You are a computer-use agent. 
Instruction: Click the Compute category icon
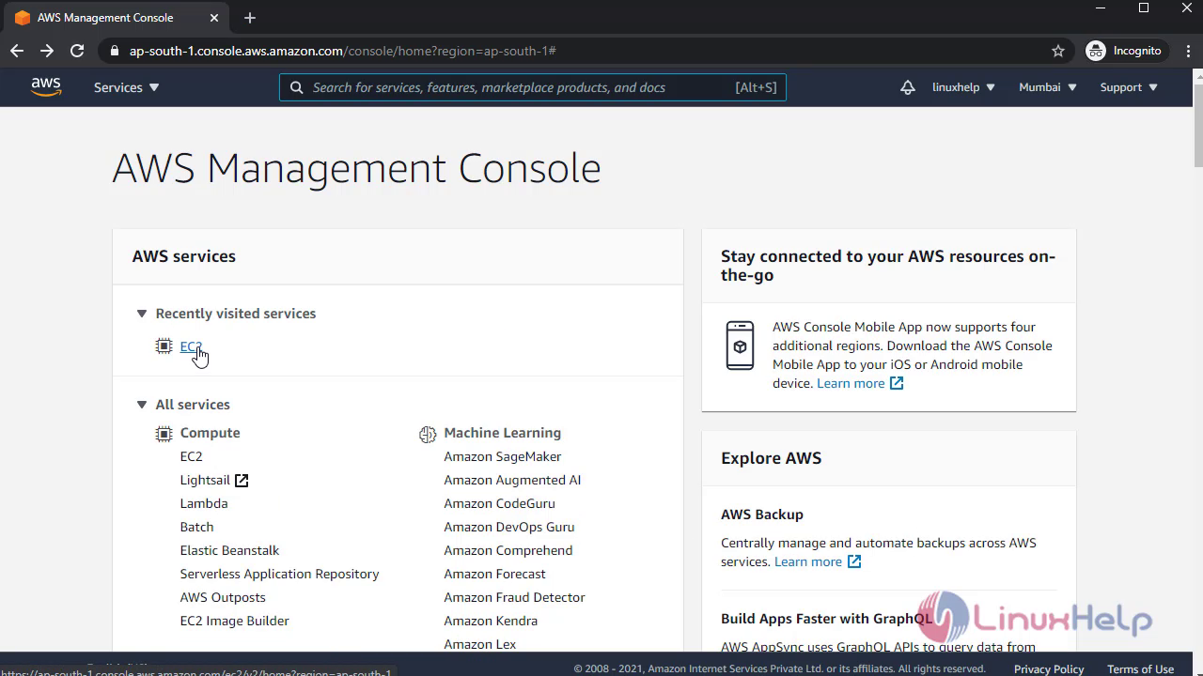[x=164, y=433]
